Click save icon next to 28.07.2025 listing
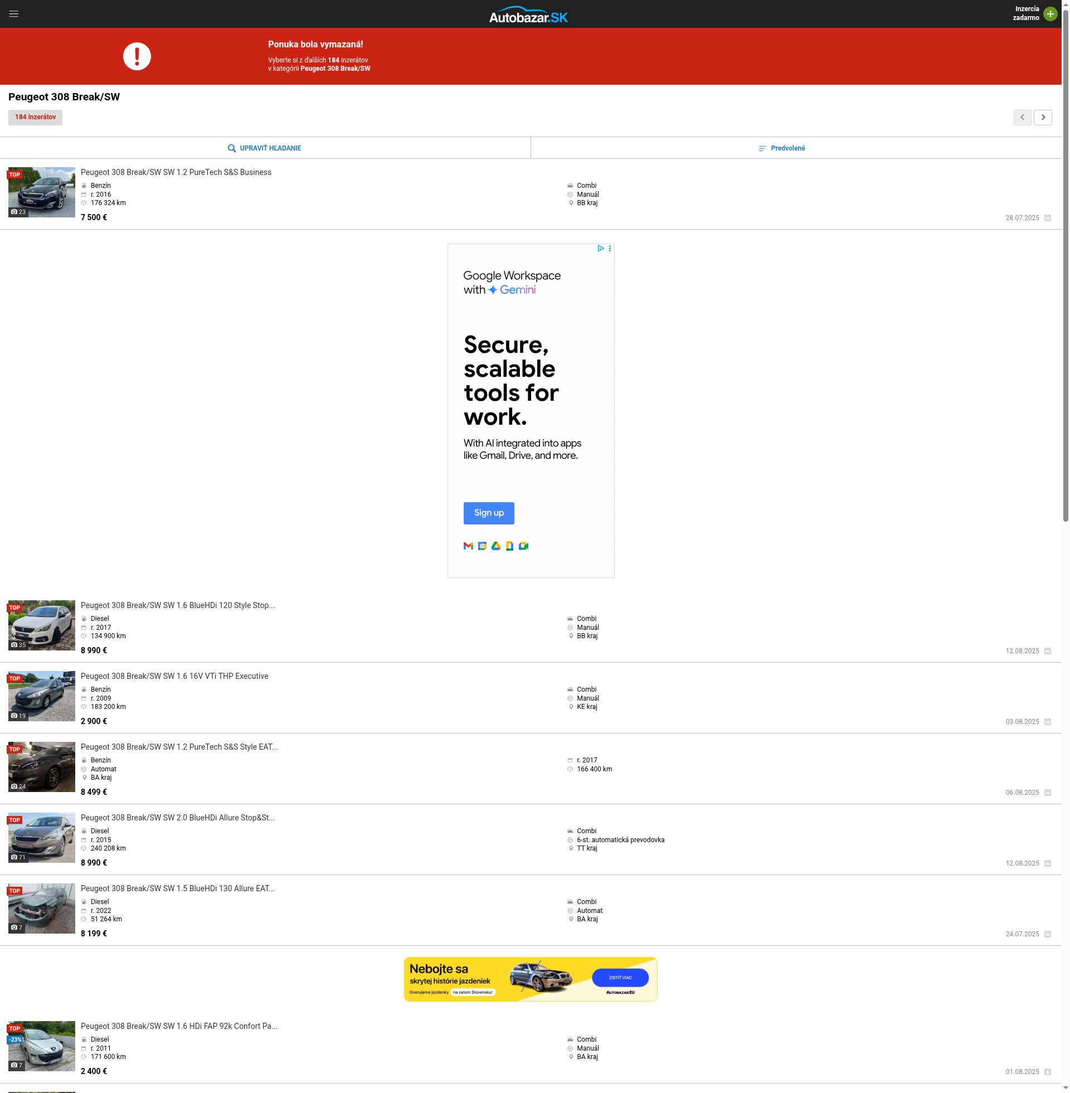Screen dimensions: 1070x1093 tap(1048, 218)
